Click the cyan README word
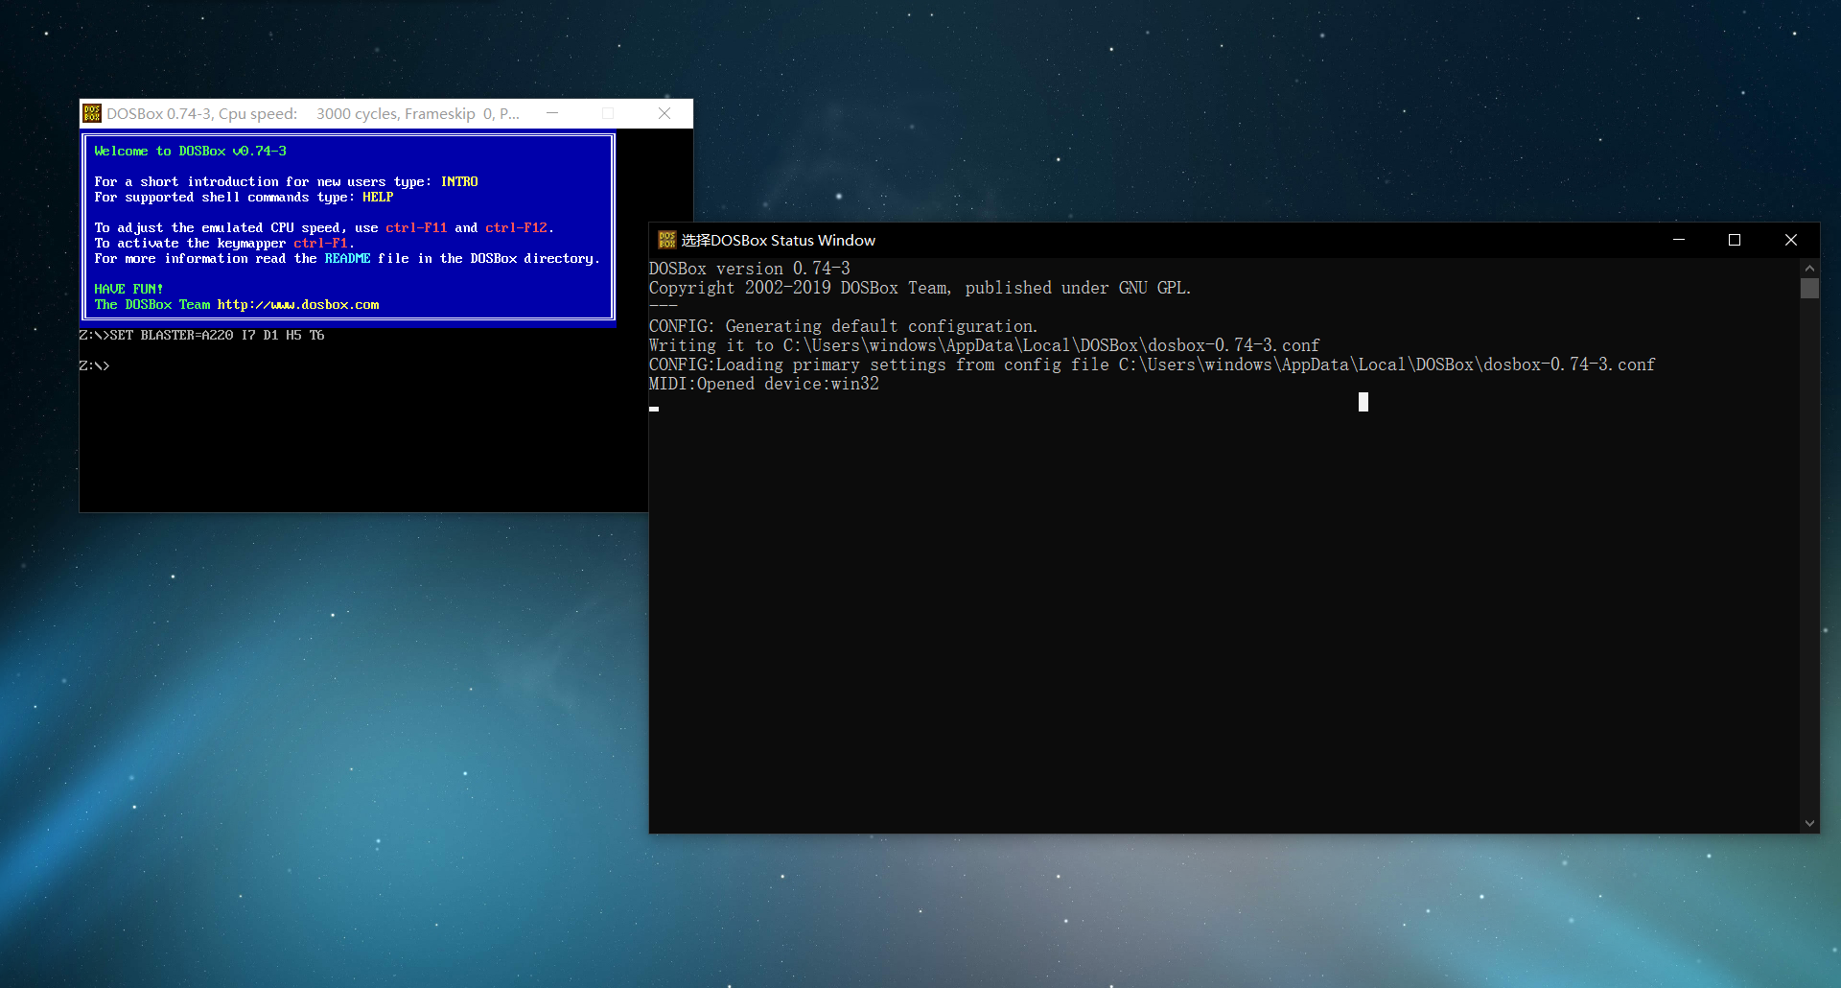 [347, 258]
